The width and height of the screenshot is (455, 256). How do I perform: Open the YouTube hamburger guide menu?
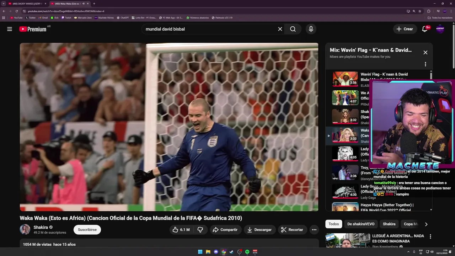(x=10, y=29)
